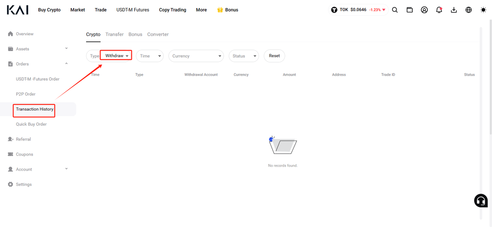Click the Currency column header
Image resolution: width=492 pixels, height=227 pixels.
tap(241, 75)
